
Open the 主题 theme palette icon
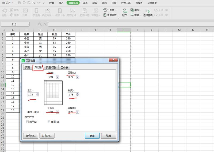[5, 10]
